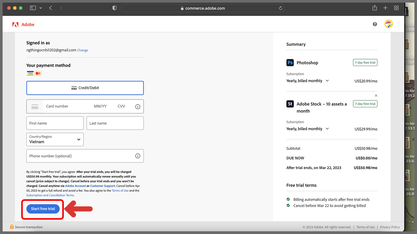This screenshot has width=417, height=234.
Task: Open Terms of Use link in agreement text
Action: point(120,191)
